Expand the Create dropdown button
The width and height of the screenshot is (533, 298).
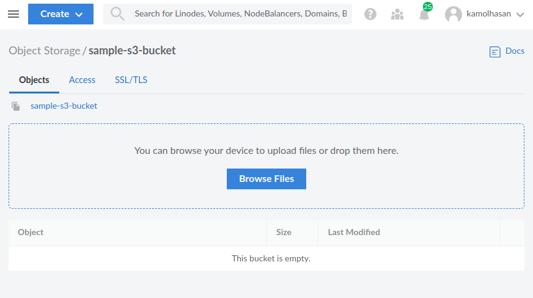point(61,14)
